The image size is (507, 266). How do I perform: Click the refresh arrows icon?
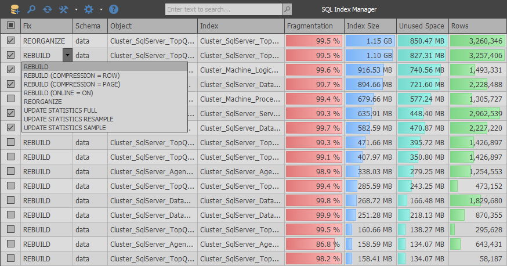(48, 9)
